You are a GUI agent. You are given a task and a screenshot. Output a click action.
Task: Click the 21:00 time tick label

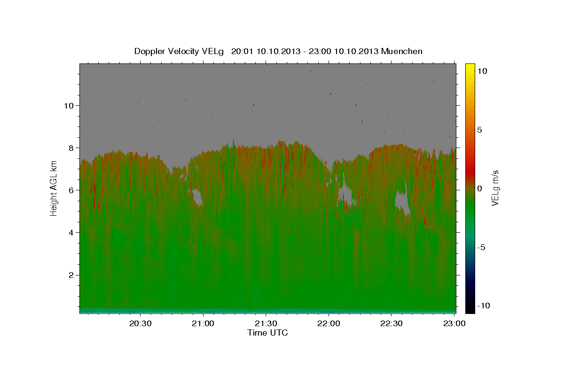pyautogui.click(x=203, y=323)
